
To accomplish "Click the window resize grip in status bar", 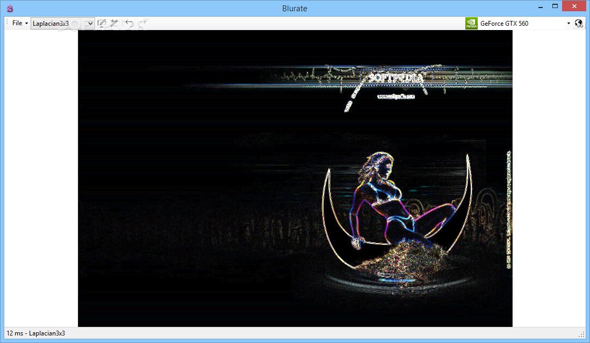I will [x=581, y=334].
